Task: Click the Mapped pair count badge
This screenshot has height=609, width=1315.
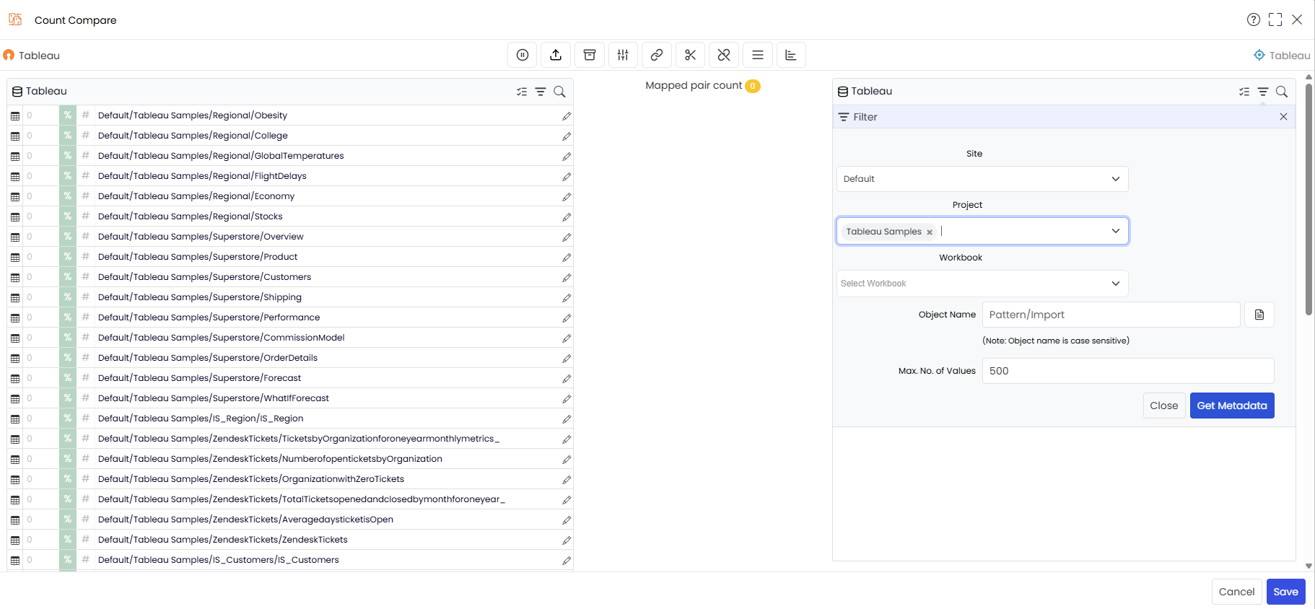Action: [753, 86]
